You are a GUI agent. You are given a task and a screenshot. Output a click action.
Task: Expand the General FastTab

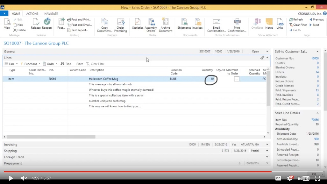click(267, 51)
